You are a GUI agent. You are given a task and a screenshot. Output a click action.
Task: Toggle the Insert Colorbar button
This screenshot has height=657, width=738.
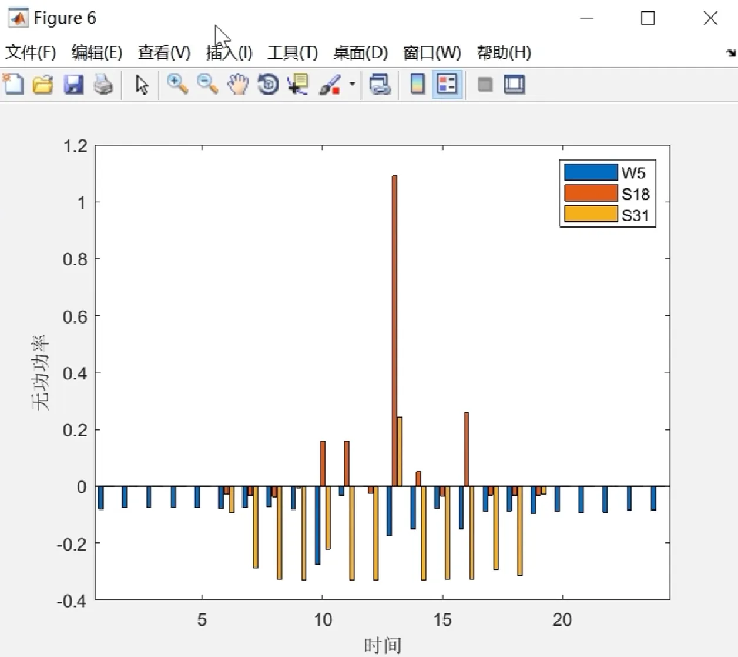click(x=417, y=84)
